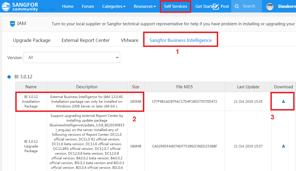Click the Name column header
296x171 pixels.
31,87
